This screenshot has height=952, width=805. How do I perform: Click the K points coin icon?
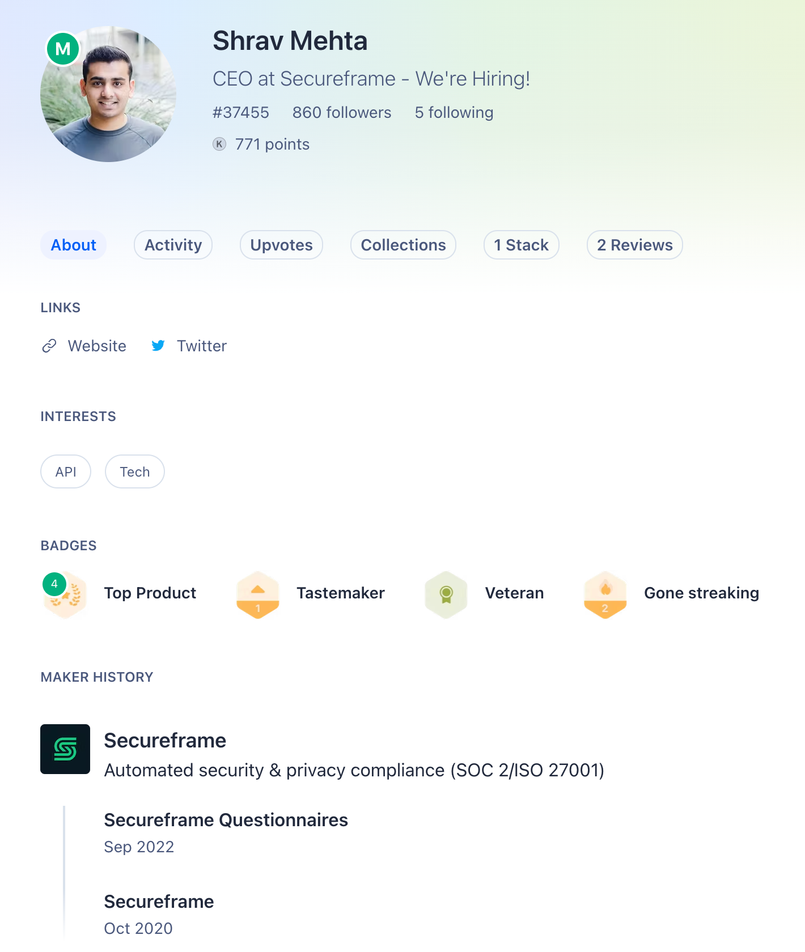[x=219, y=144]
